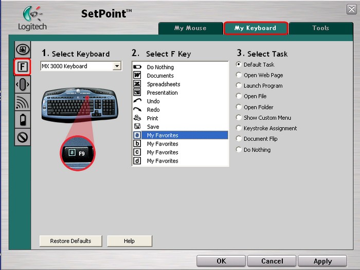Click the MX 3000 Keyboard combo box field
This screenshot has height=270, width=360.
81,66
